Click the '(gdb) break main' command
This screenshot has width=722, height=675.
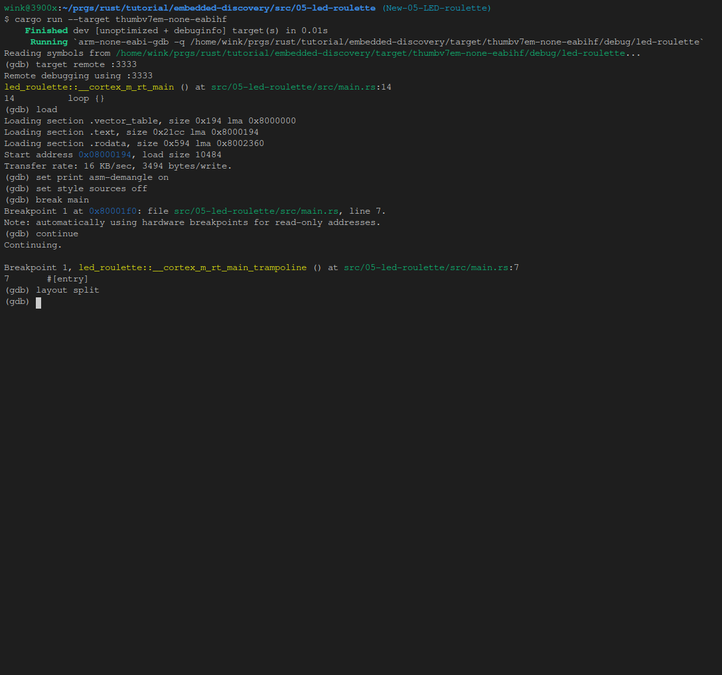[46, 200]
